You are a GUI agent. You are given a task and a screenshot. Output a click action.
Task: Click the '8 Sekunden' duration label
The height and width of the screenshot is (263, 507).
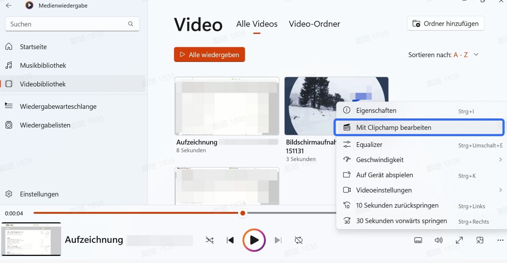click(191, 150)
